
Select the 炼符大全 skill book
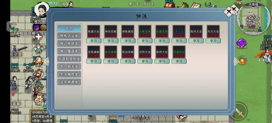tap(162, 52)
